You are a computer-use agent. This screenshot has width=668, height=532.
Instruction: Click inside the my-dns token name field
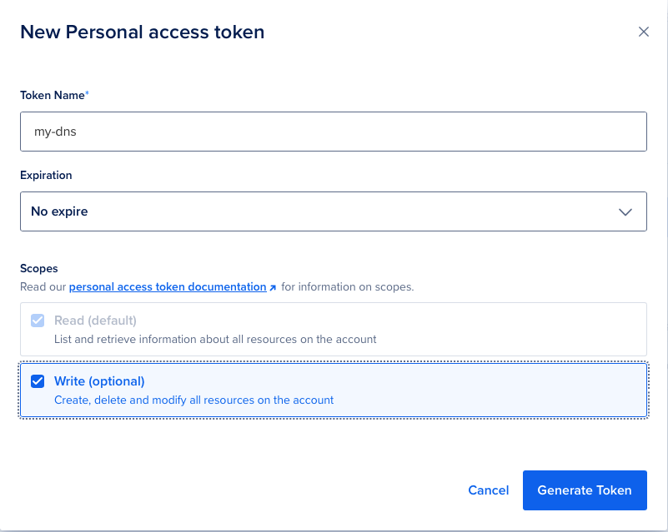tap(334, 131)
